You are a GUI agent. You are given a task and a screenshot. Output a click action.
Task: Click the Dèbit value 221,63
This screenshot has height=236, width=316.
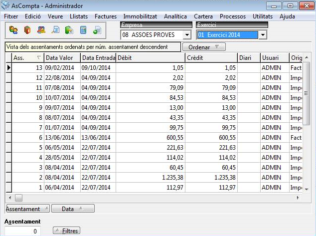coord(175,148)
